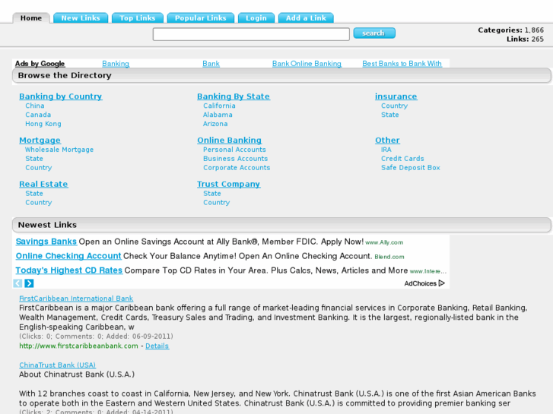Open the Savings Banks ad link
This screenshot has width=553, height=414.
(x=46, y=242)
